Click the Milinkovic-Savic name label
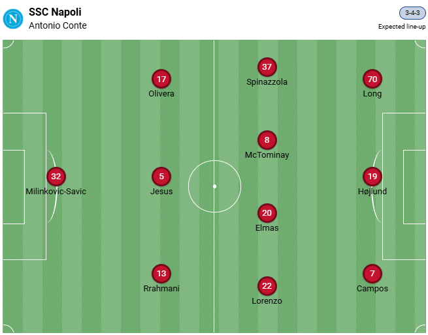 (56, 192)
